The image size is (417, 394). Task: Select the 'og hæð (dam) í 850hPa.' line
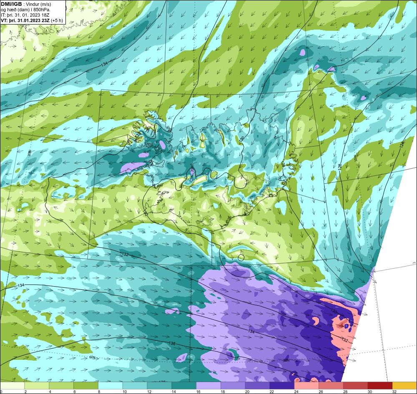click(26, 10)
